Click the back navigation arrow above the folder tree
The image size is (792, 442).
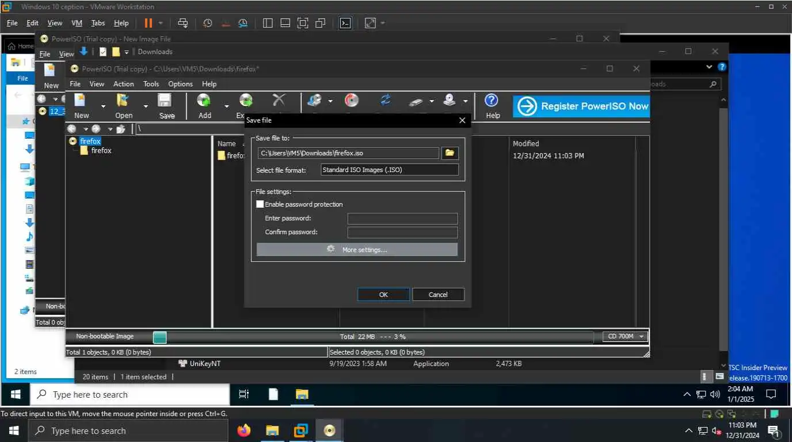71,129
